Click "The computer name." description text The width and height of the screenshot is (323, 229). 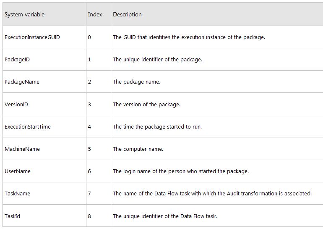[x=138, y=149]
